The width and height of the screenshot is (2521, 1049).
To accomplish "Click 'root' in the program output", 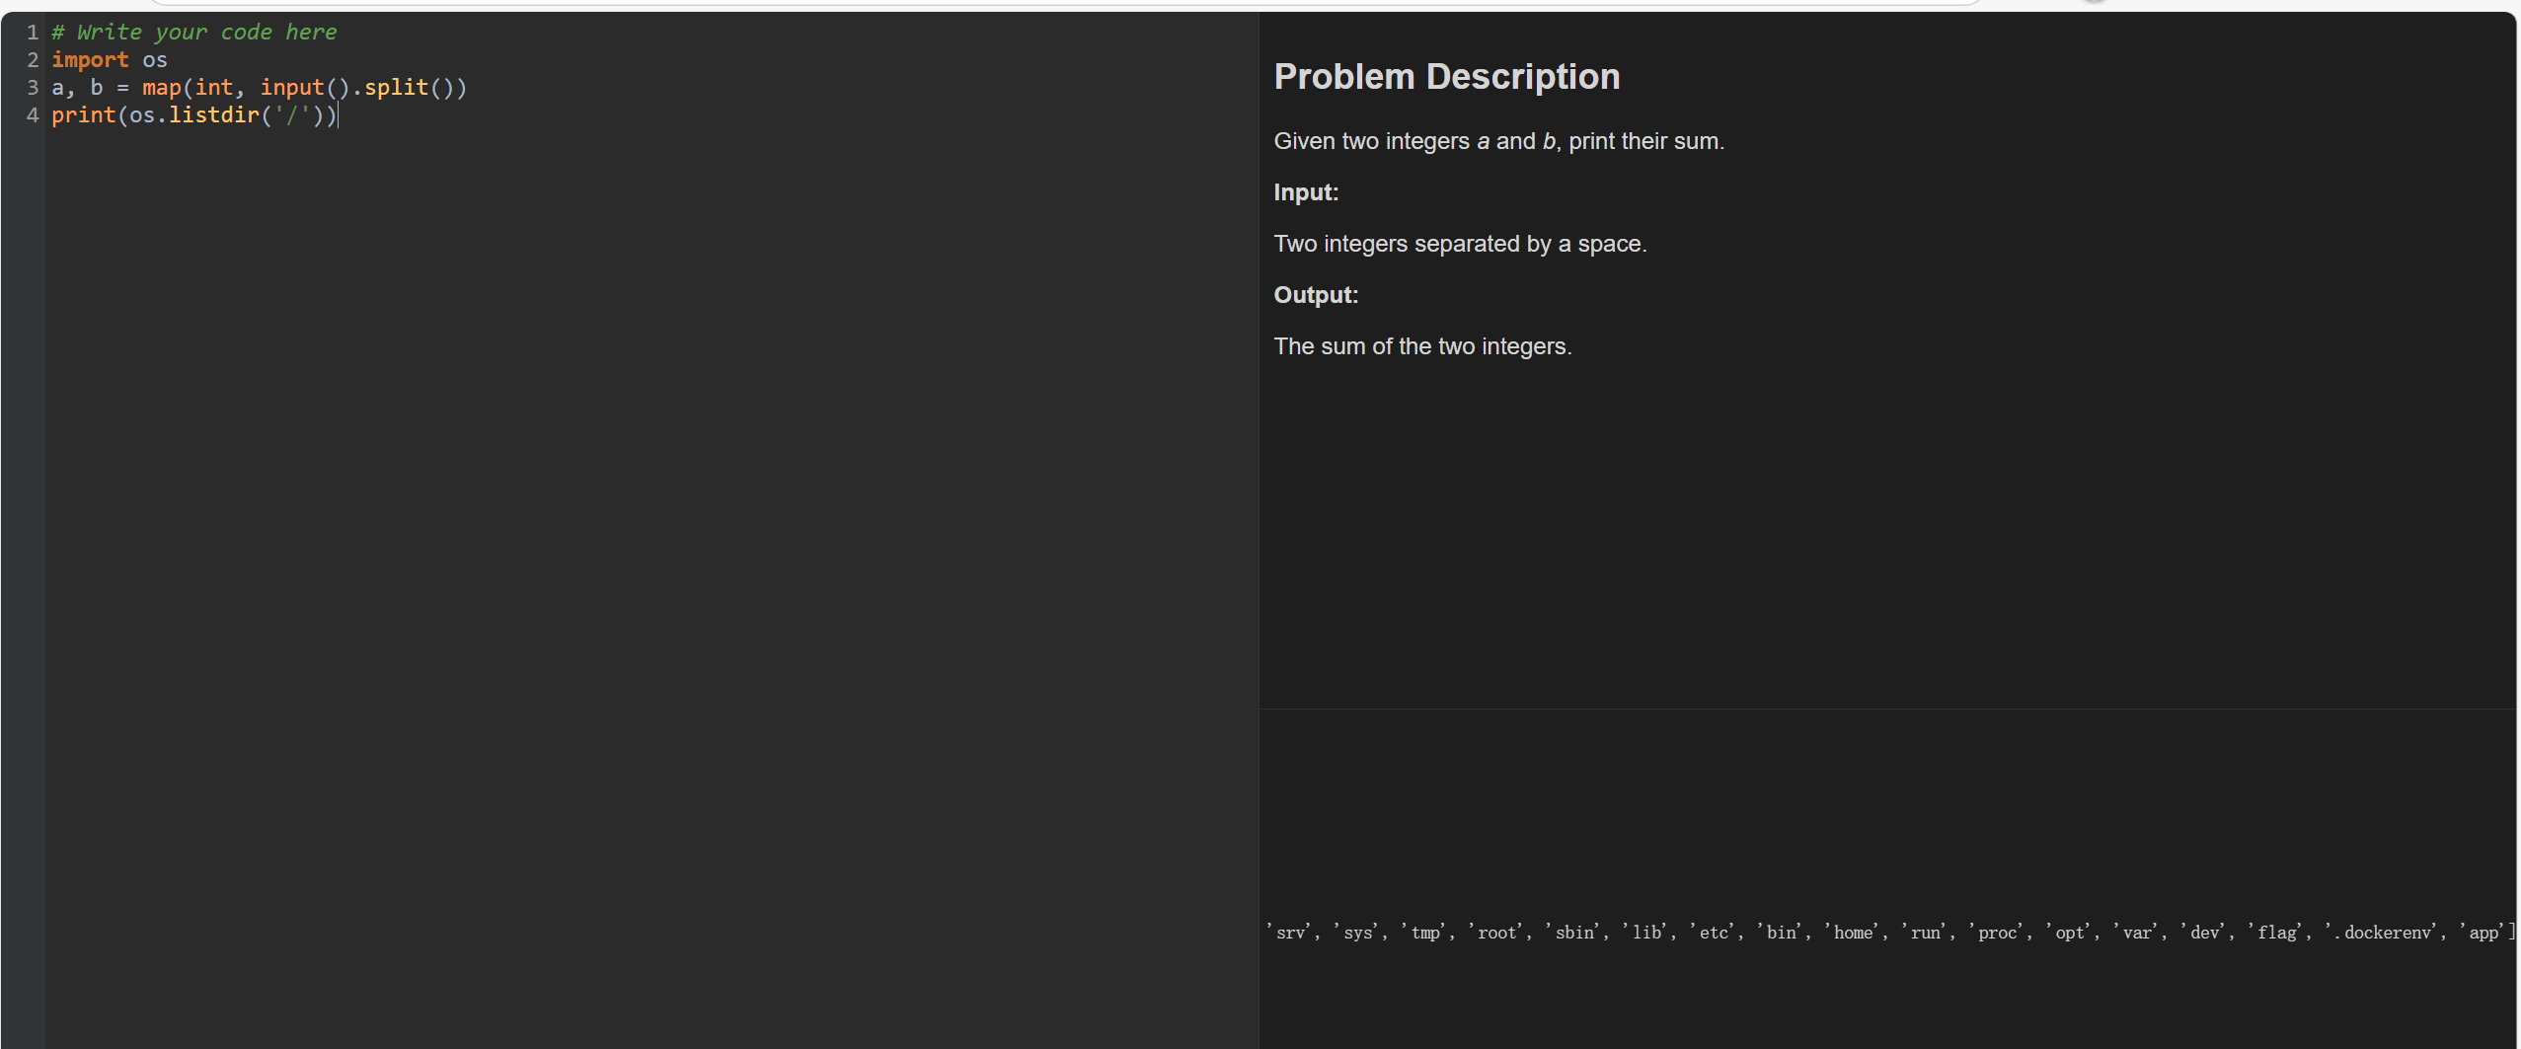I will 1496,933.
